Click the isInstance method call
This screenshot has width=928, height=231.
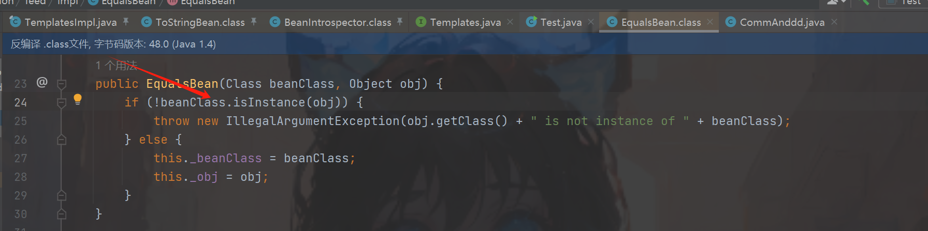(269, 102)
